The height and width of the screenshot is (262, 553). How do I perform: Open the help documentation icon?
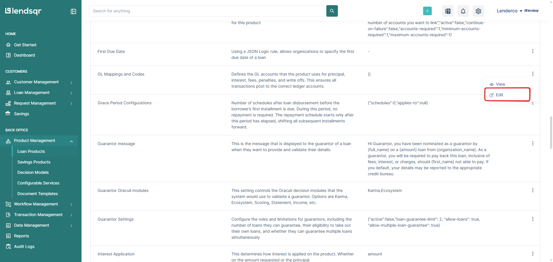[x=448, y=11]
